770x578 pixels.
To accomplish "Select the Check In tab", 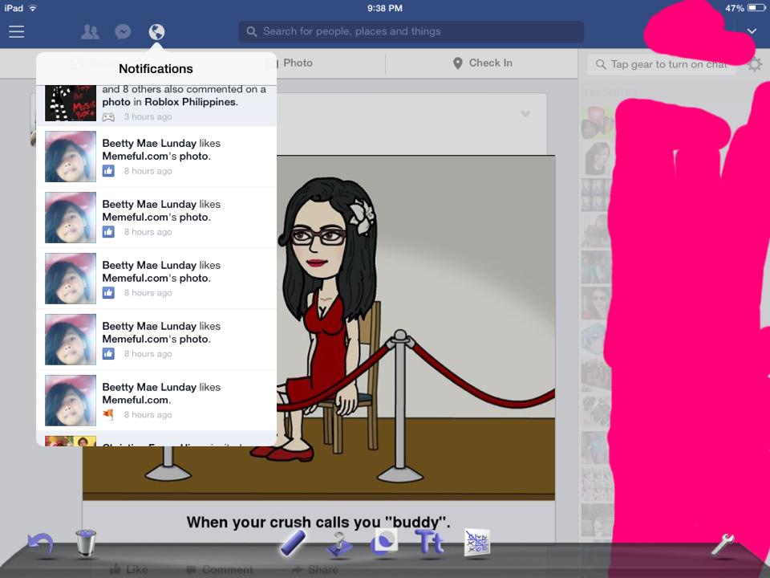I will (x=483, y=63).
